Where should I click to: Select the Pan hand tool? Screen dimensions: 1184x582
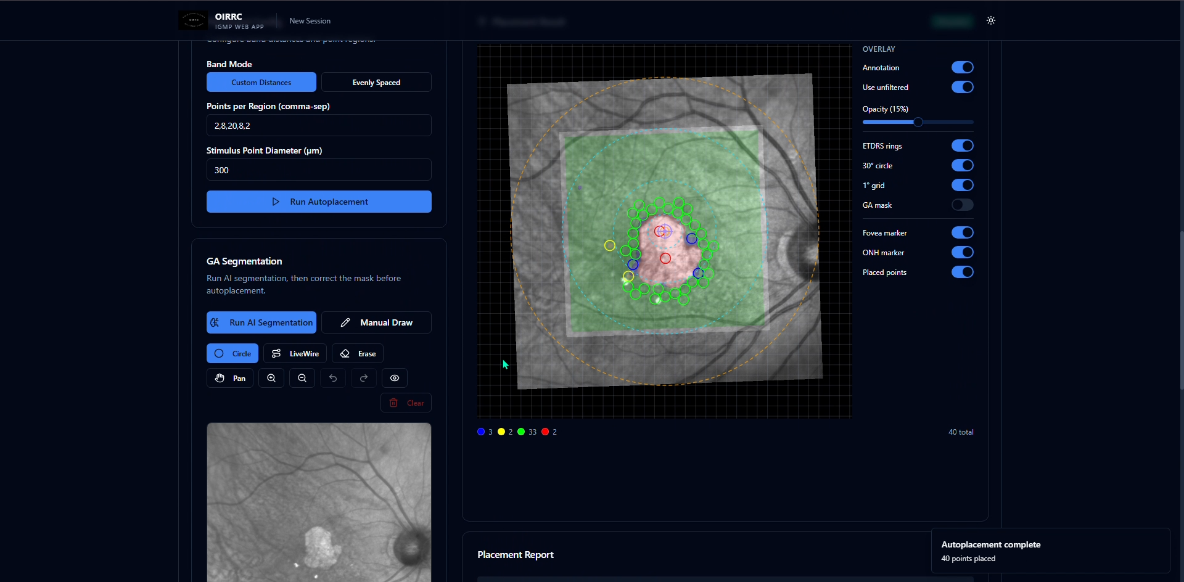pyautogui.click(x=230, y=378)
